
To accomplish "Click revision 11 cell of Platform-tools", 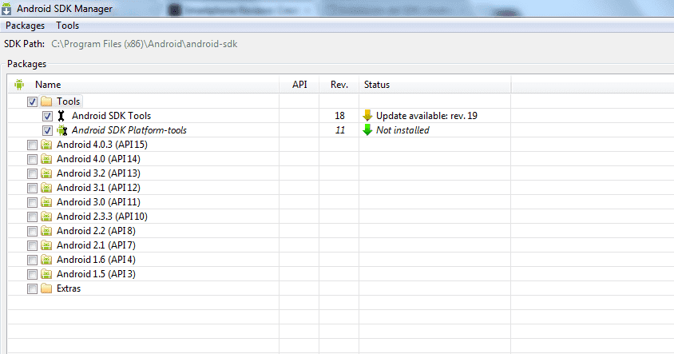I will [340, 130].
